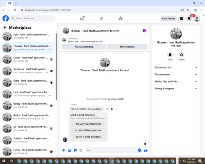Choose a sticker icon in composer

(75, 150)
